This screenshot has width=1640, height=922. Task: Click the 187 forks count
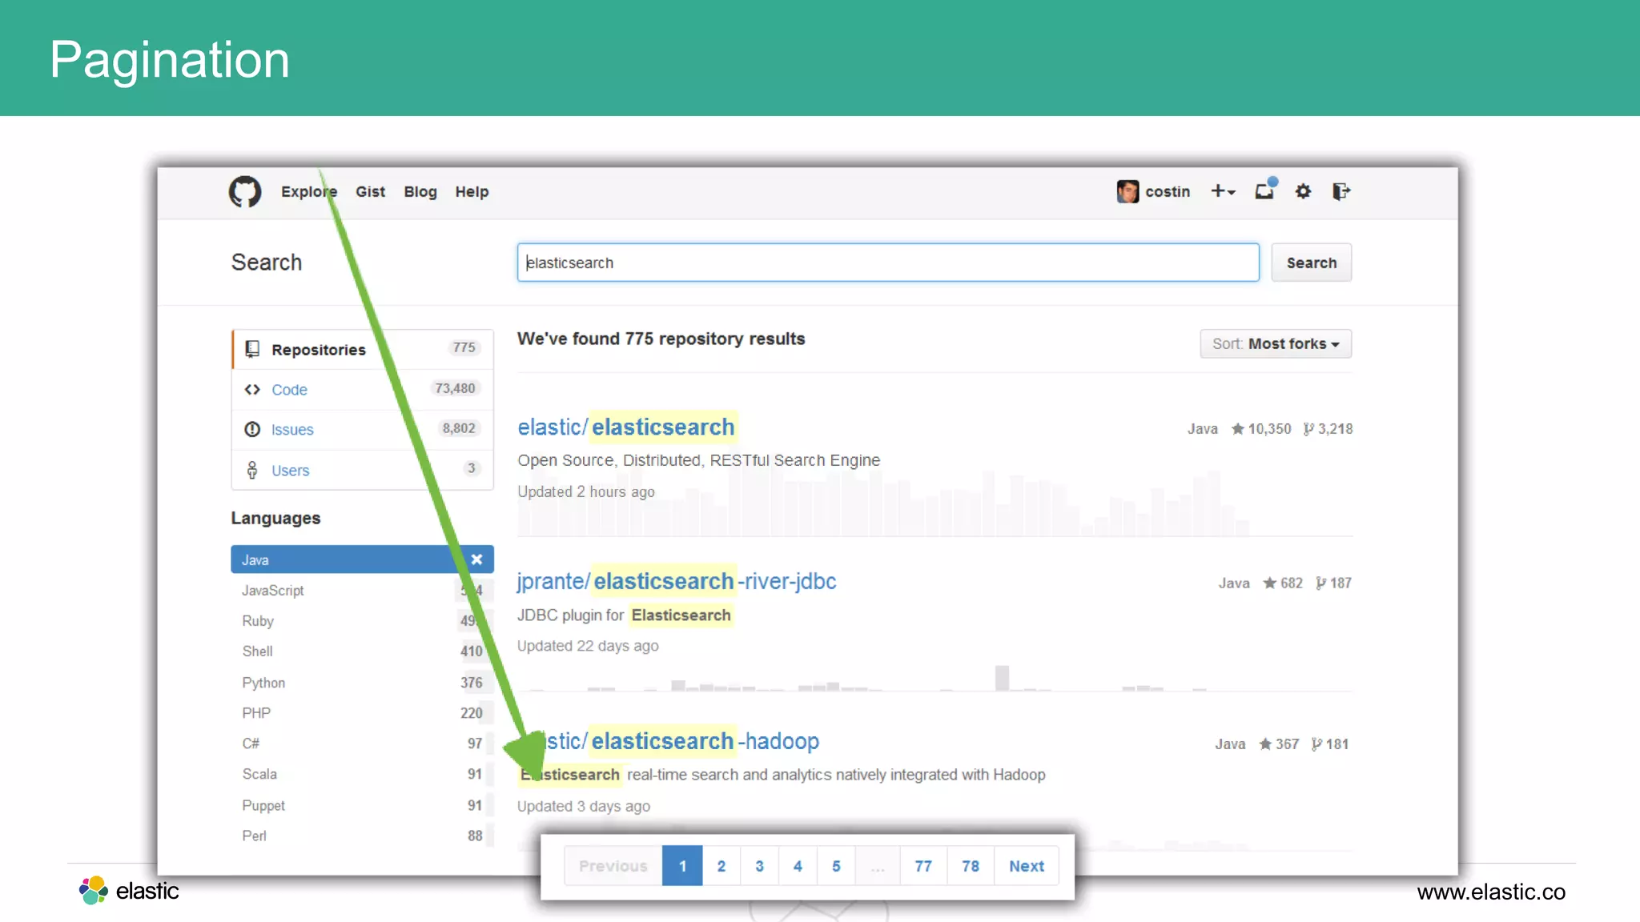click(x=1334, y=583)
